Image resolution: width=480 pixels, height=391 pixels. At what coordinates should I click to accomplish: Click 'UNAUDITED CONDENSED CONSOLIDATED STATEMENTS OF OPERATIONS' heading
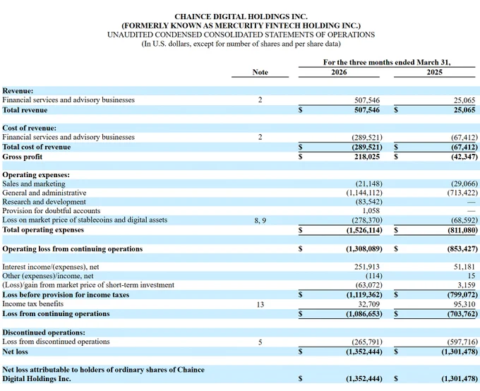click(241, 35)
